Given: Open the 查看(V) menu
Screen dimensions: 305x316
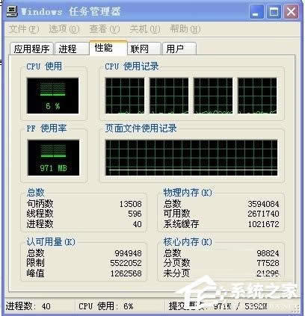Looking at the screenshot, I should pos(105,29).
